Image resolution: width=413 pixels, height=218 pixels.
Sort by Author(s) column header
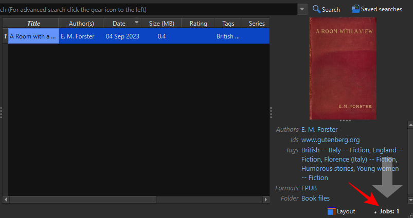[x=81, y=24]
